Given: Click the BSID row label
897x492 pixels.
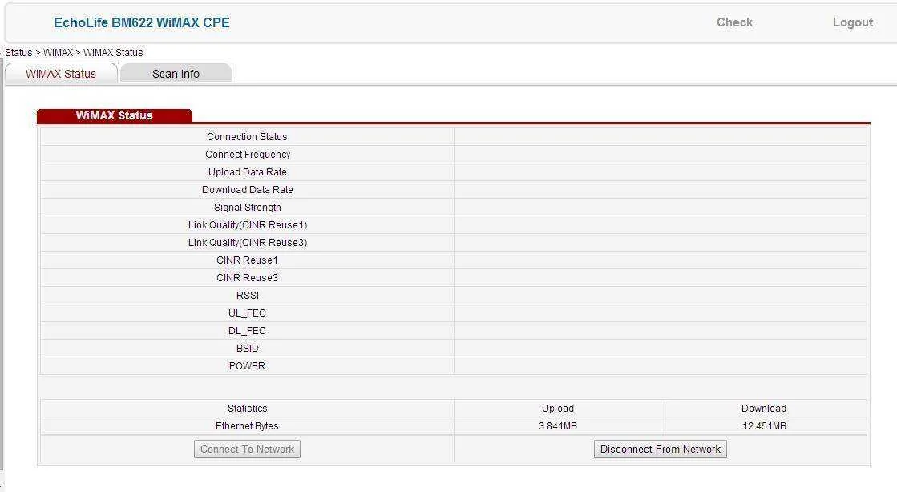Looking at the screenshot, I should [x=247, y=349].
